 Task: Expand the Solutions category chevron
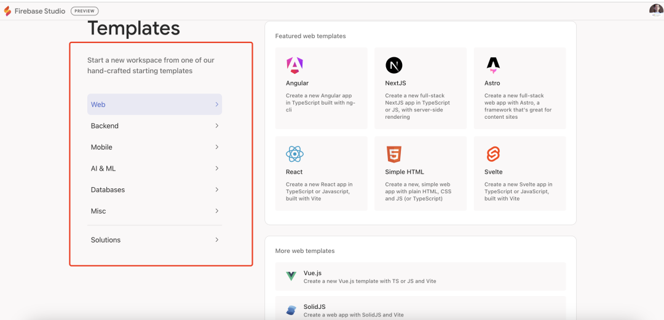[217, 240]
